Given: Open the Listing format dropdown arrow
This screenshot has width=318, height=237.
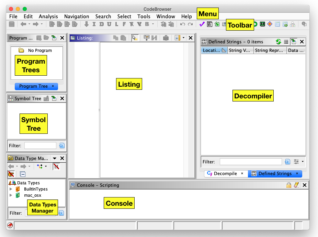Looking at the screenshot, I should click(x=183, y=38).
